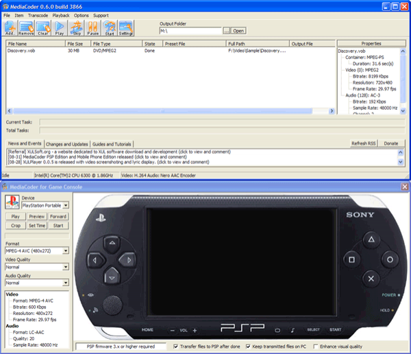
Task: Select the Discovery.vob file row
Action: [171, 51]
